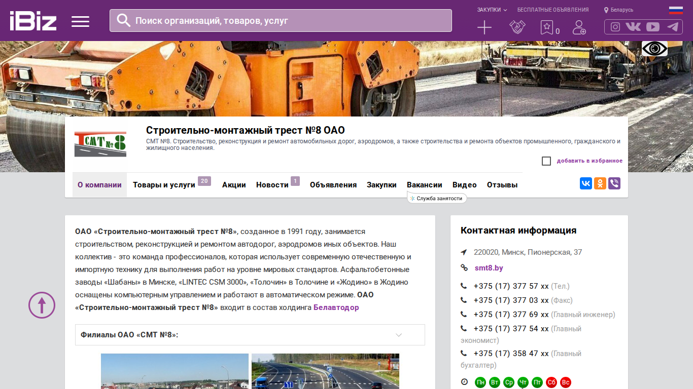Screen dimensions: 693x389
Task: Share company via Viber button
Action: point(614,183)
